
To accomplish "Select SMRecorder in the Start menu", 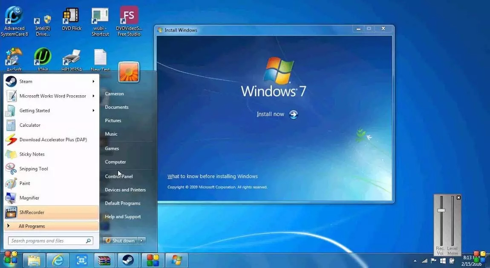I will [32, 212].
